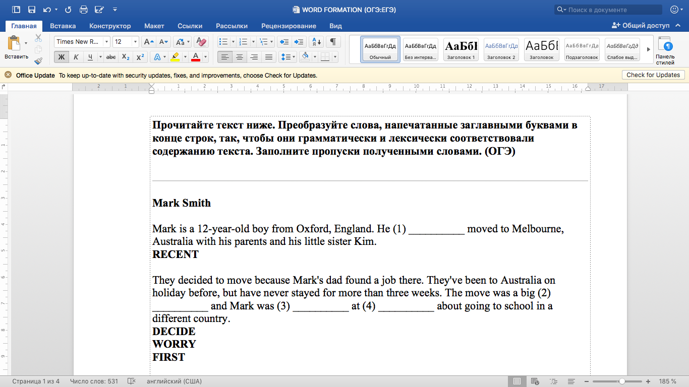Toggle bold (Ж) formatting
The width and height of the screenshot is (689, 387).
(x=62, y=57)
